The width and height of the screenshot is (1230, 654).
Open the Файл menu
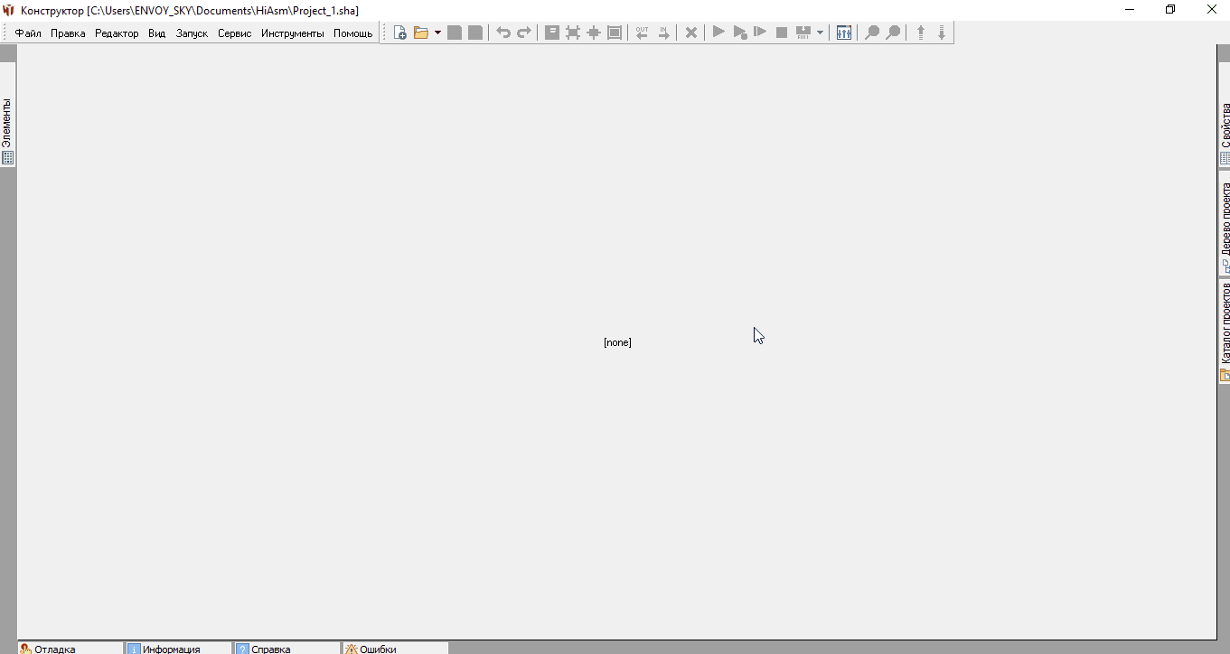[28, 33]
